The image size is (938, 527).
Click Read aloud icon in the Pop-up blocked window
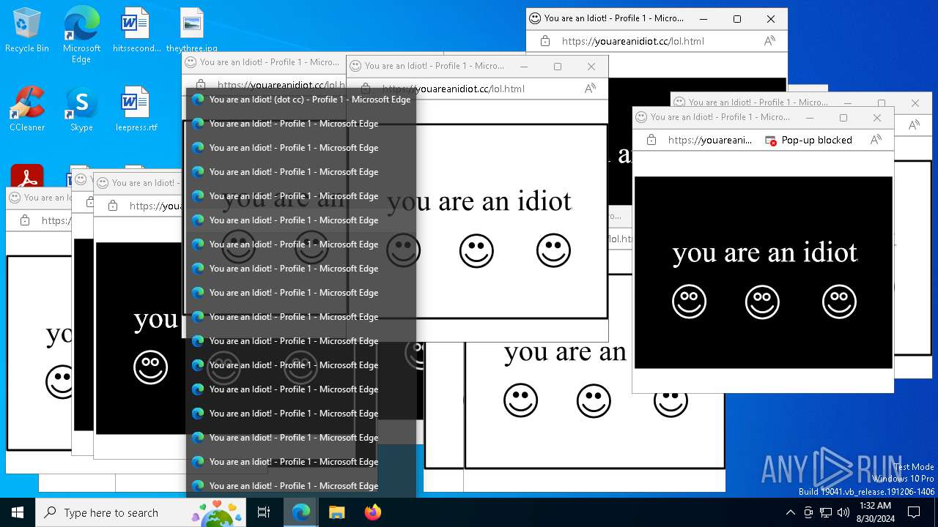click(x=876, y=140)
